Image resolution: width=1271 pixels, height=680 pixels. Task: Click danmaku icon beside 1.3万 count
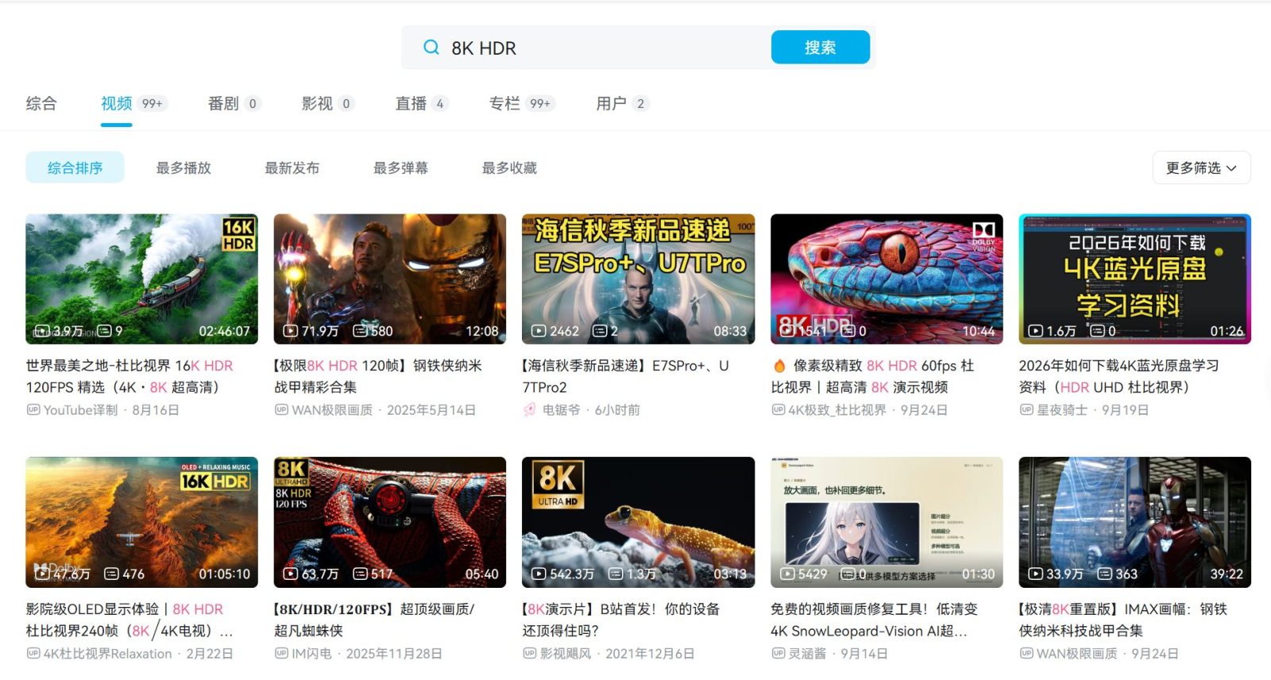pos(616,574)
